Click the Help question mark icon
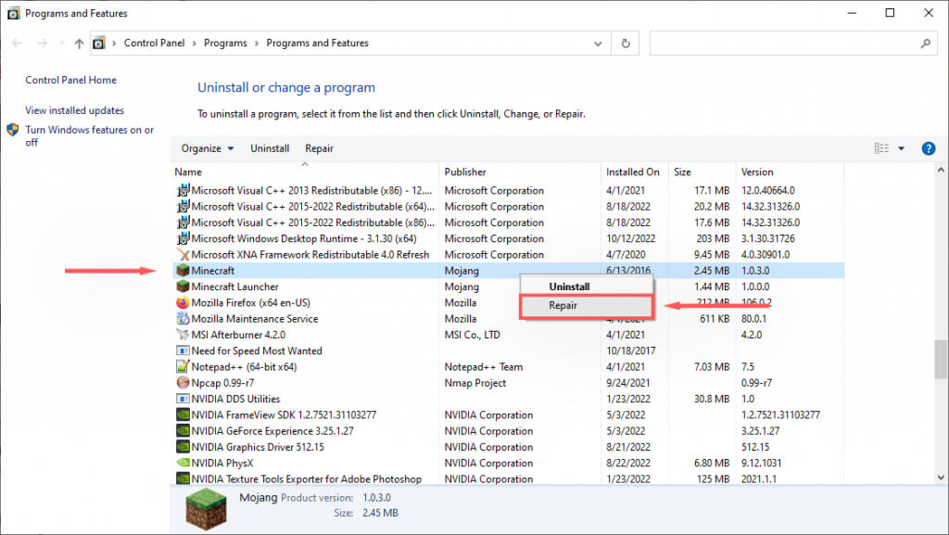The image size is (949, 535). pyautogui.click(x=928, y=148)
